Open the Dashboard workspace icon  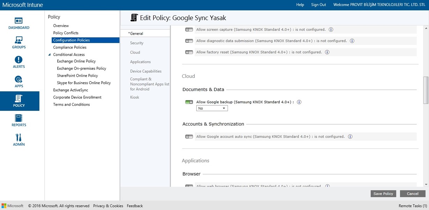coord(19,23)
